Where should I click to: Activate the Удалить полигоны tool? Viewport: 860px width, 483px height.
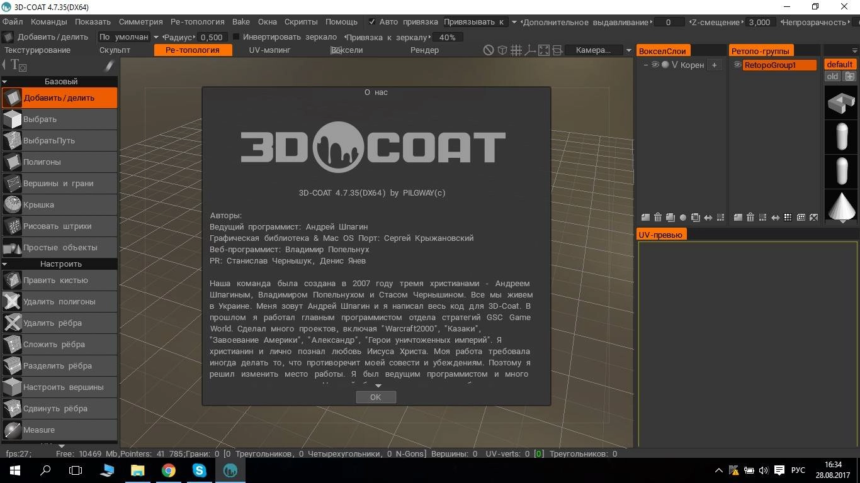pyautogui.click(x=59, y=302)
